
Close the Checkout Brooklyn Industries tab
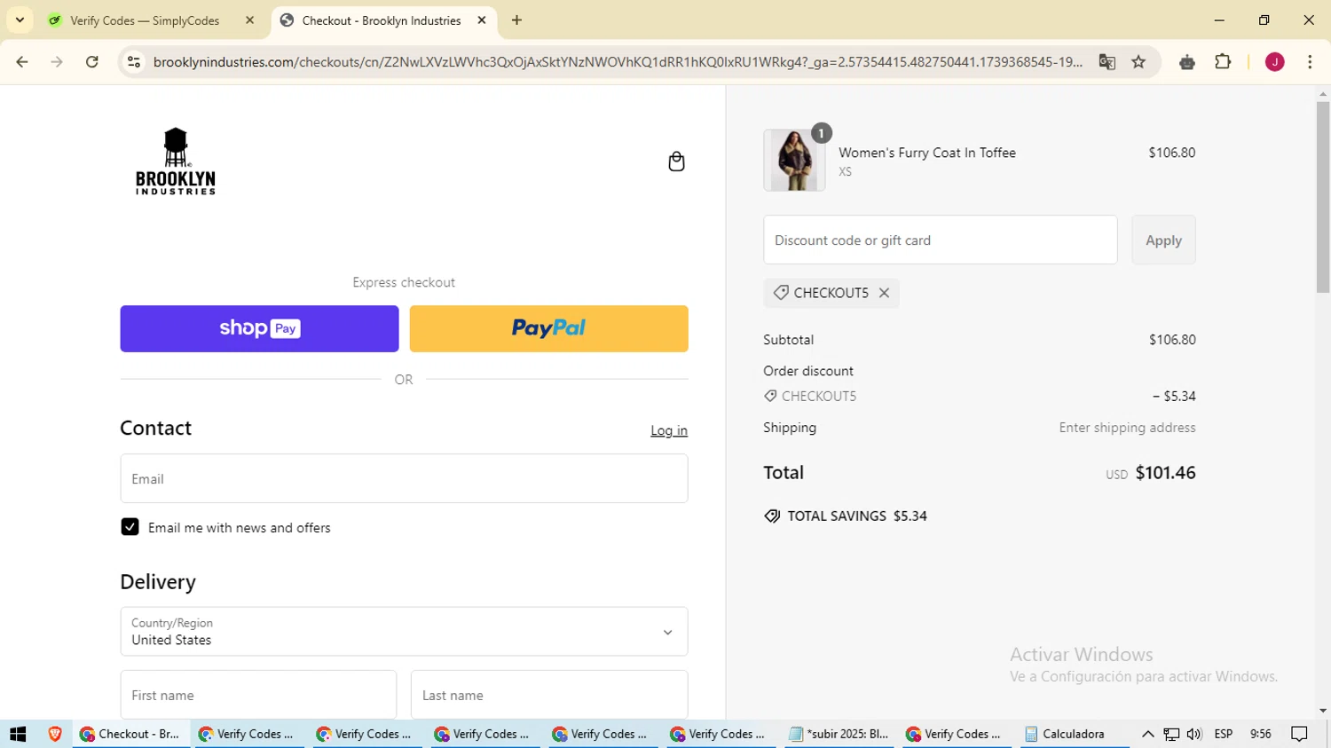[482, 20]
